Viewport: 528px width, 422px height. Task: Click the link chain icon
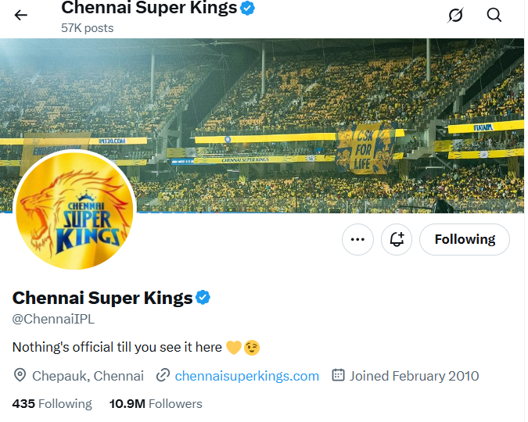tap(163, 376)
